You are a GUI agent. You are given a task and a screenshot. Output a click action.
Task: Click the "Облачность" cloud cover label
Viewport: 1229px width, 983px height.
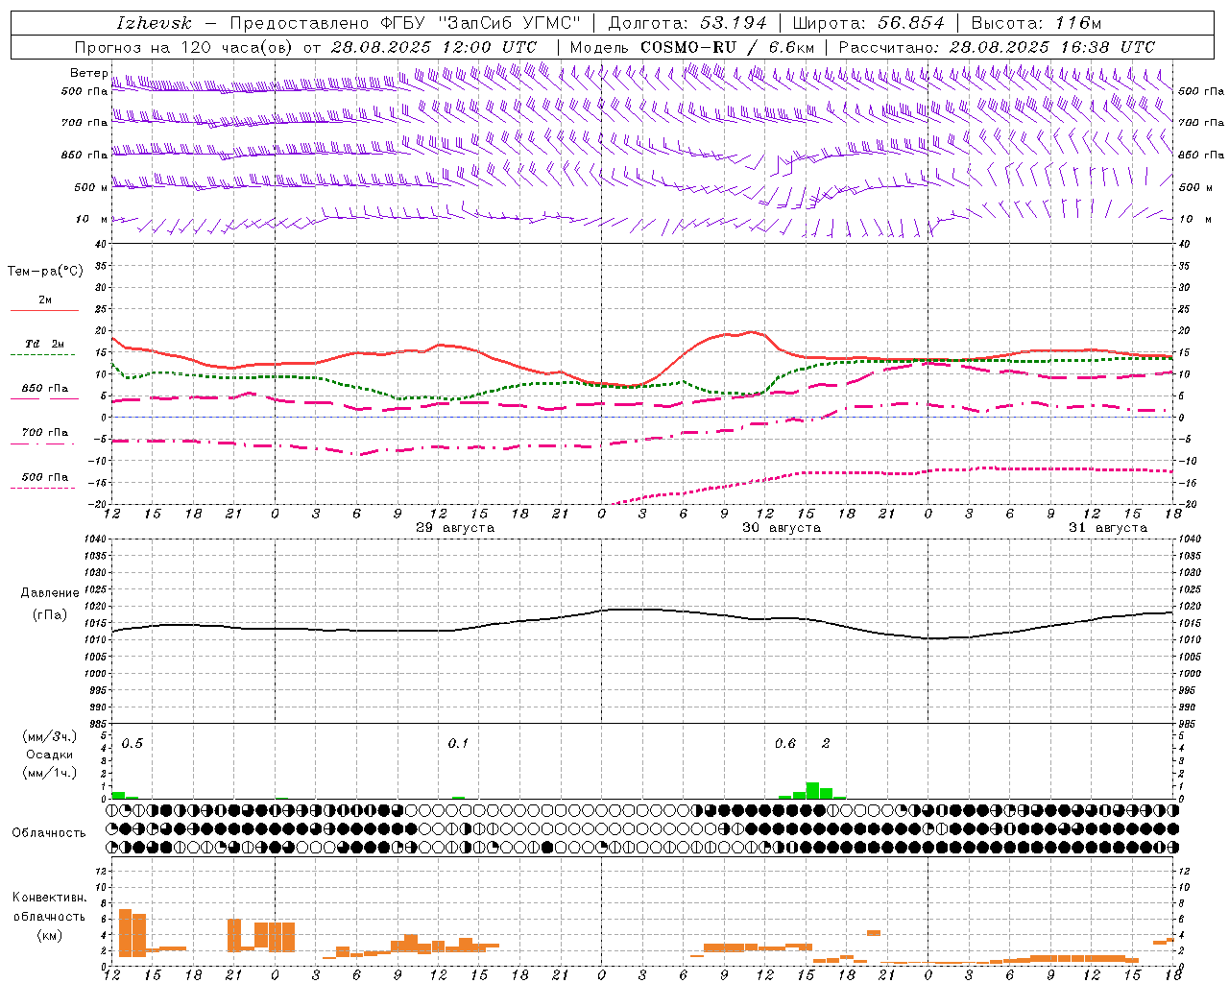click(49, 833)
